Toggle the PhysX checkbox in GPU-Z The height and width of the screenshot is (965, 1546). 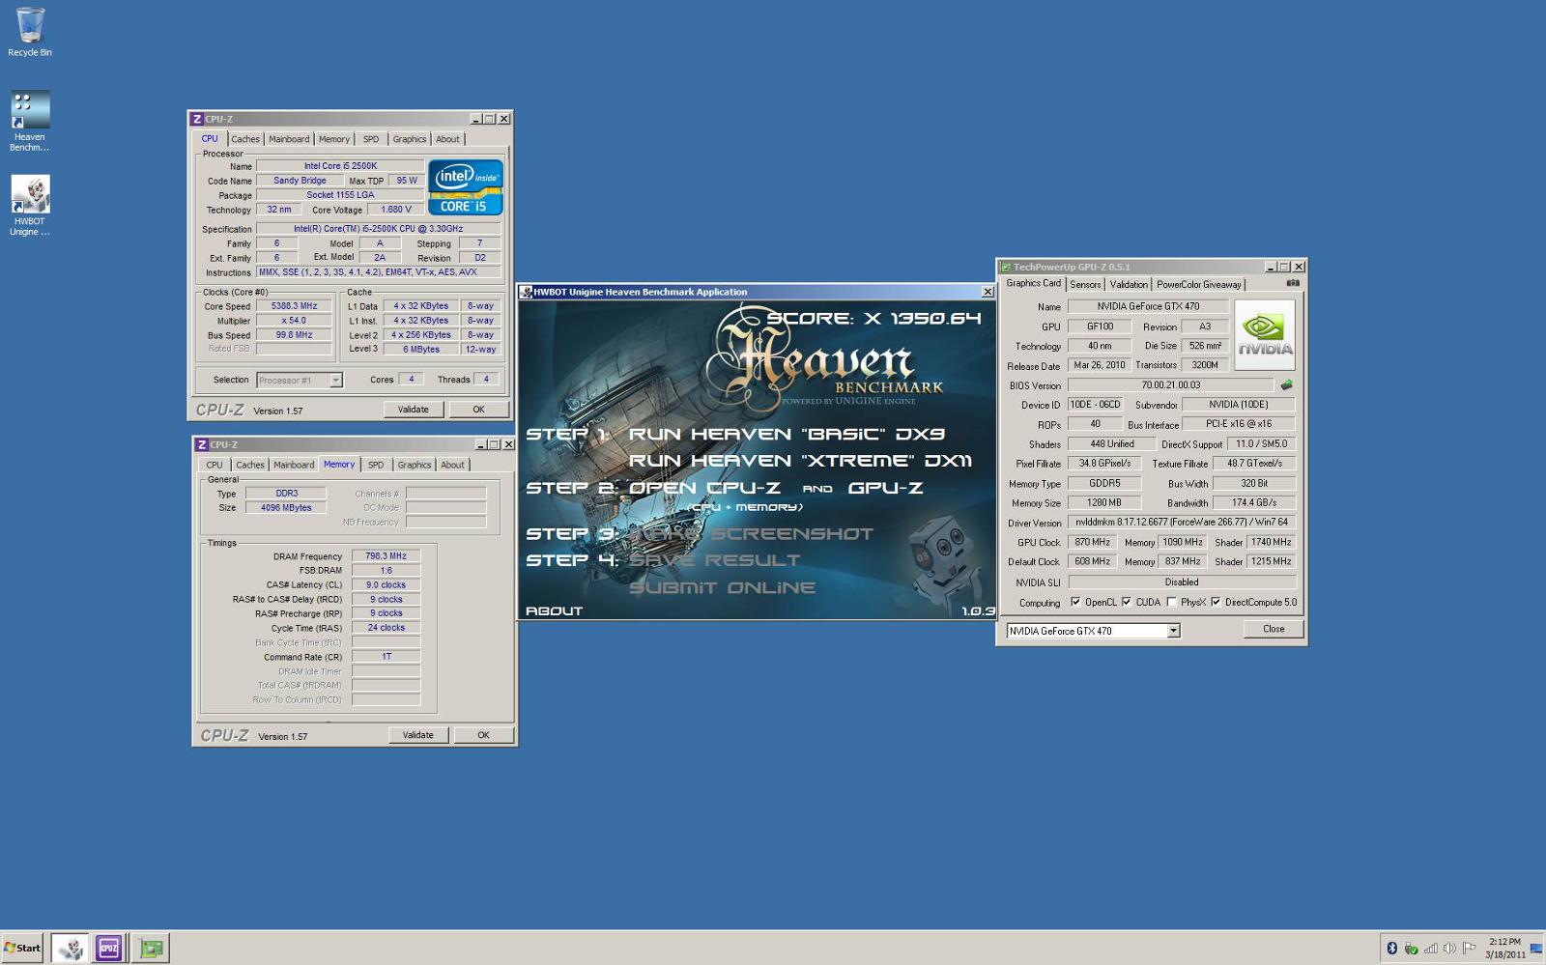pos(1172,602)
